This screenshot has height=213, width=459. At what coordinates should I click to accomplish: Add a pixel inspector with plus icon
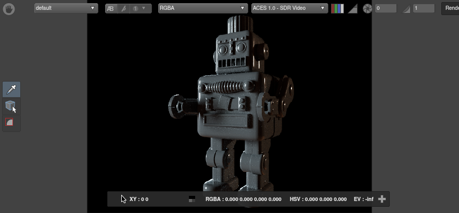[382, 199]
